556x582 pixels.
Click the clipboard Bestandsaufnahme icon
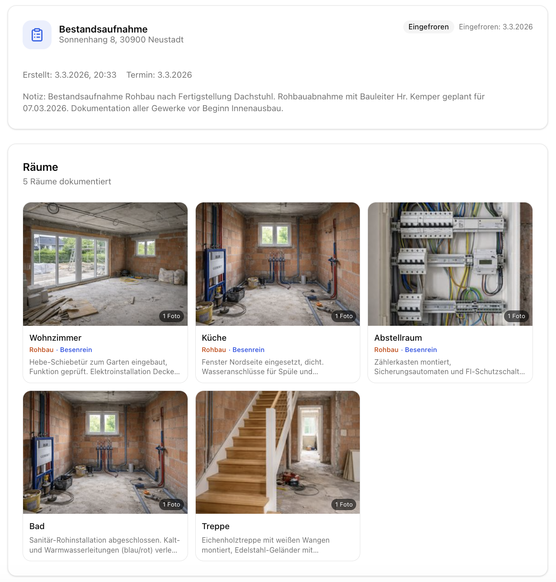[37, 35]
